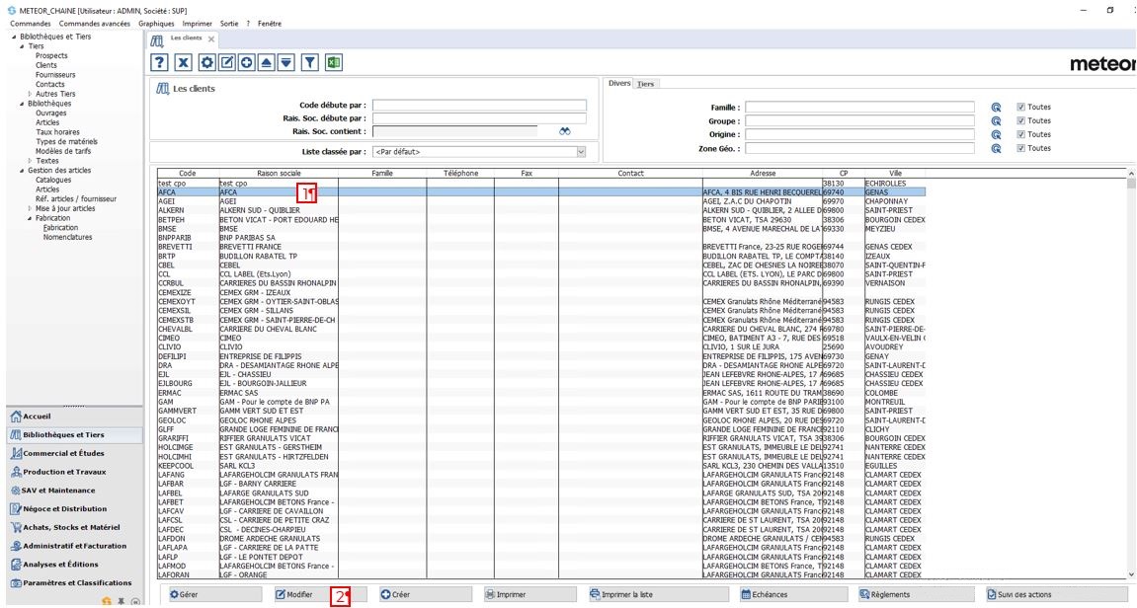Sort by the Raison sociale column header
Viewport: 1137px width, 608px height.
[x=279, y=173]
